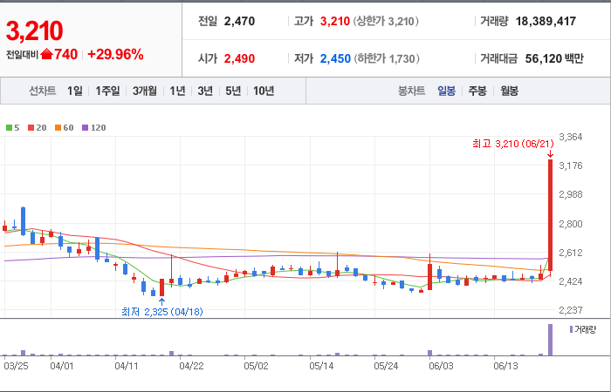
Task: Show the 1년 line chart
Action: pyautogui.click(x=177, y=91)
